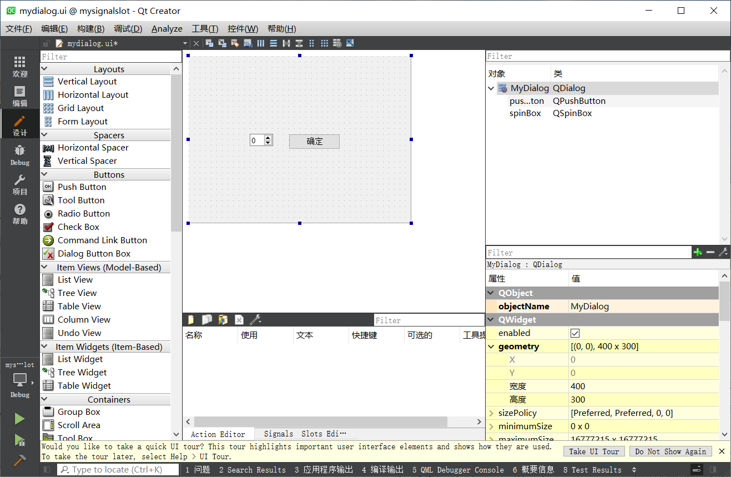Remove dynamic property with minus icon
This screenshot has width=731, height=477.
(x=710, y=253)
